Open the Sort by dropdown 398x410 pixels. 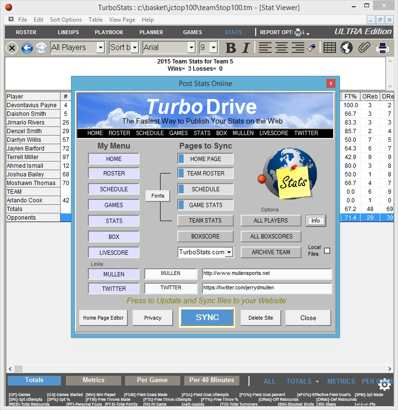pos(135,48)
